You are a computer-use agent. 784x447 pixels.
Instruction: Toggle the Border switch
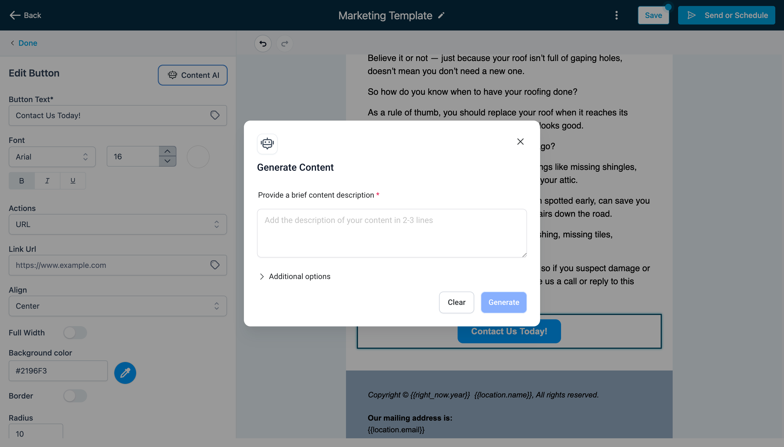click(75, 396)
